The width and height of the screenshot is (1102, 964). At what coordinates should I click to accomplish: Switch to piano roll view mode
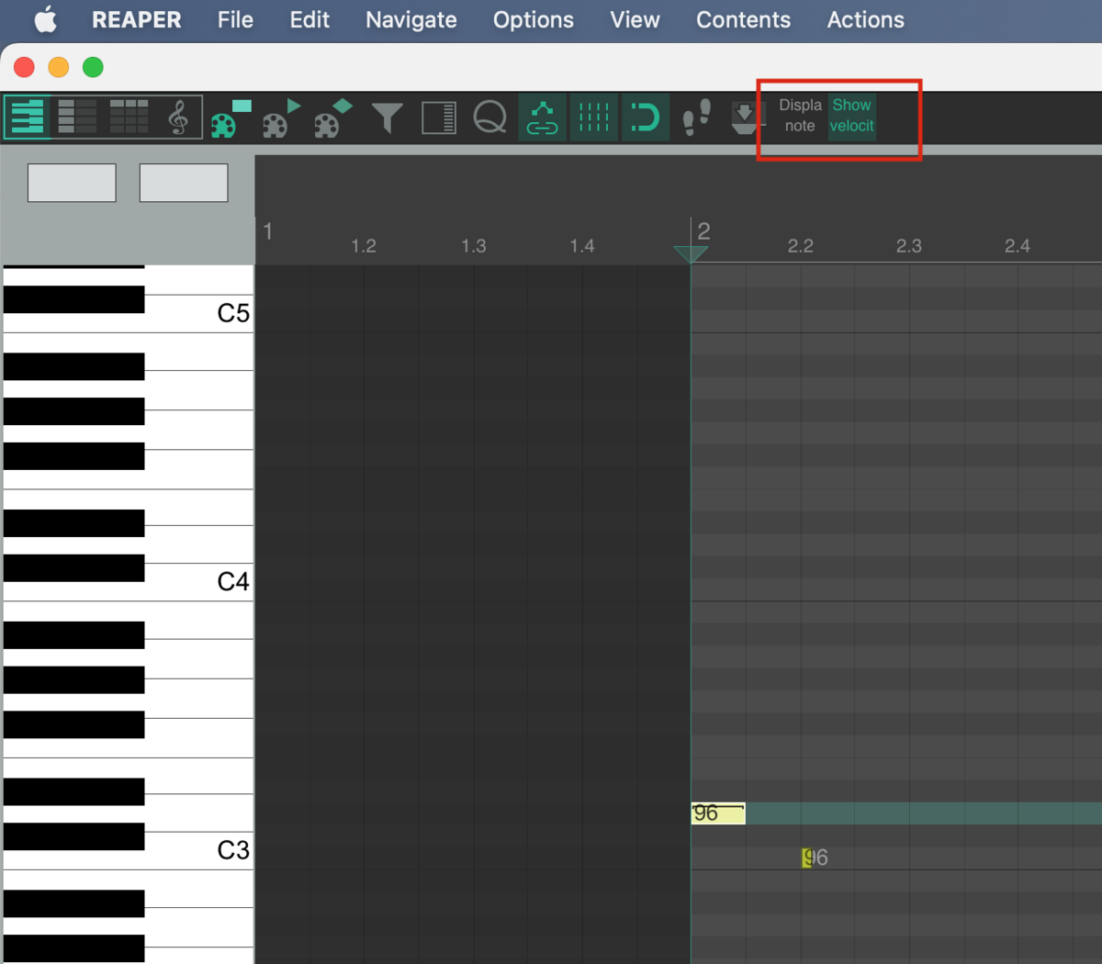(x=27, y=118)
